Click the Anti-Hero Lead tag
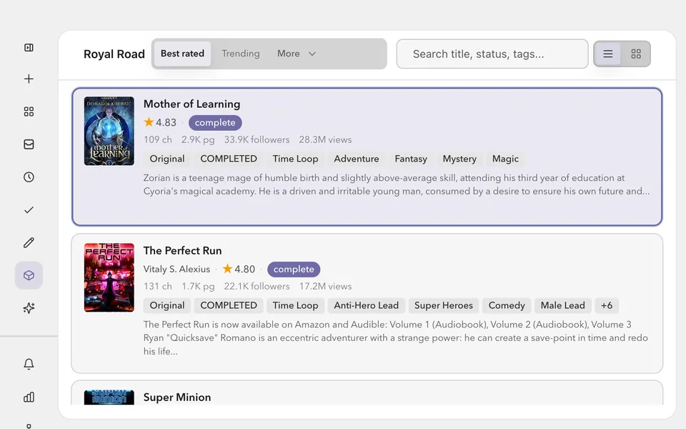Image resolution: width=686 pixels, height=429 pixels. click(x=366, y=305)
